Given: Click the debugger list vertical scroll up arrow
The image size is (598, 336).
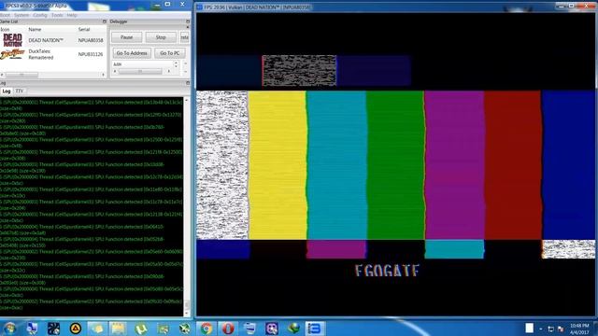Looking at the screenshot, I should pos(176,63).
